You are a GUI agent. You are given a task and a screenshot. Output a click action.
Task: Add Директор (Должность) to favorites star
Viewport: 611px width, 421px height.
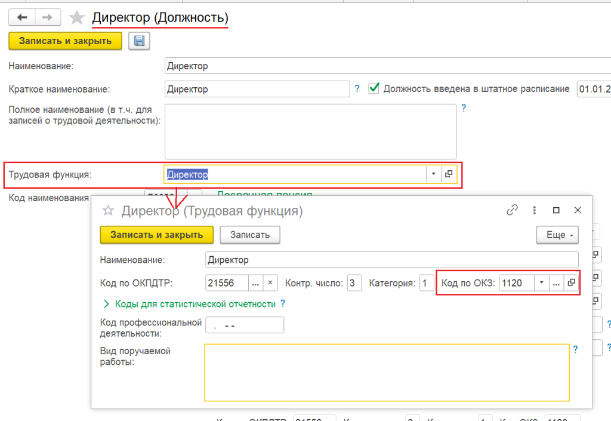coord(77,18)
